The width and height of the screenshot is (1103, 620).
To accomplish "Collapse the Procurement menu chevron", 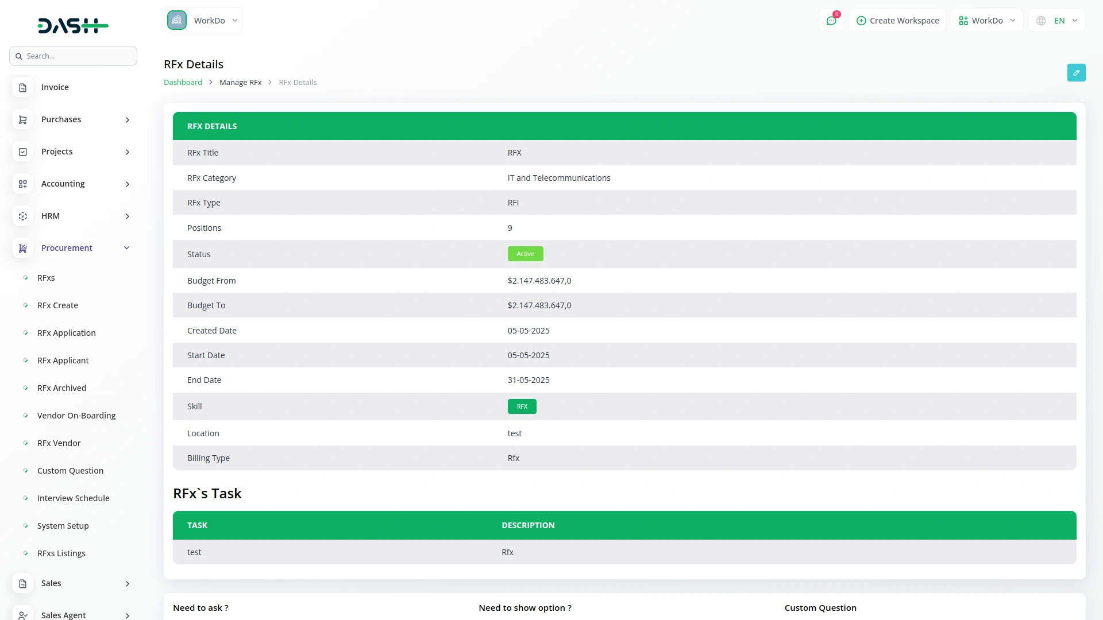I will (127, 248).
